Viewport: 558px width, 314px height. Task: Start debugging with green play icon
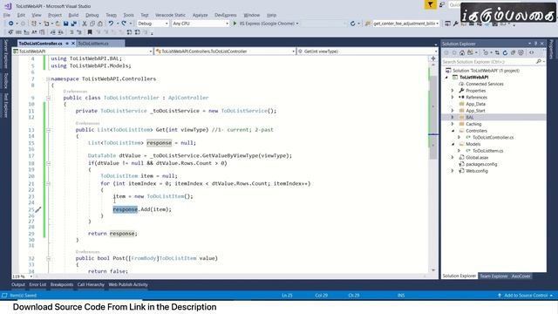pyautogui.click(x=235, y=24)
